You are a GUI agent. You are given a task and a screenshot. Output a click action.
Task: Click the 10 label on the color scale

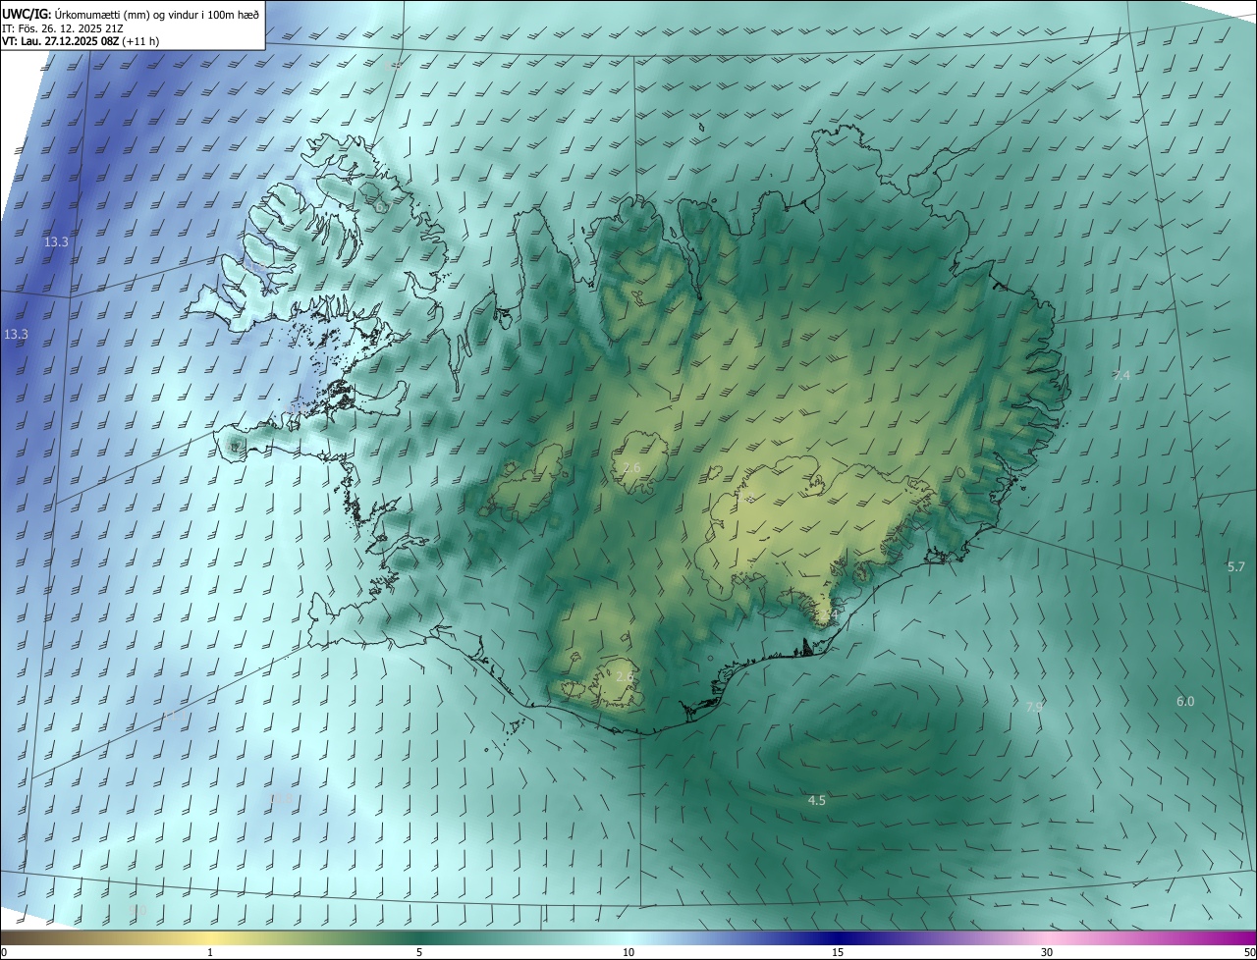click(x=628, y=952)
